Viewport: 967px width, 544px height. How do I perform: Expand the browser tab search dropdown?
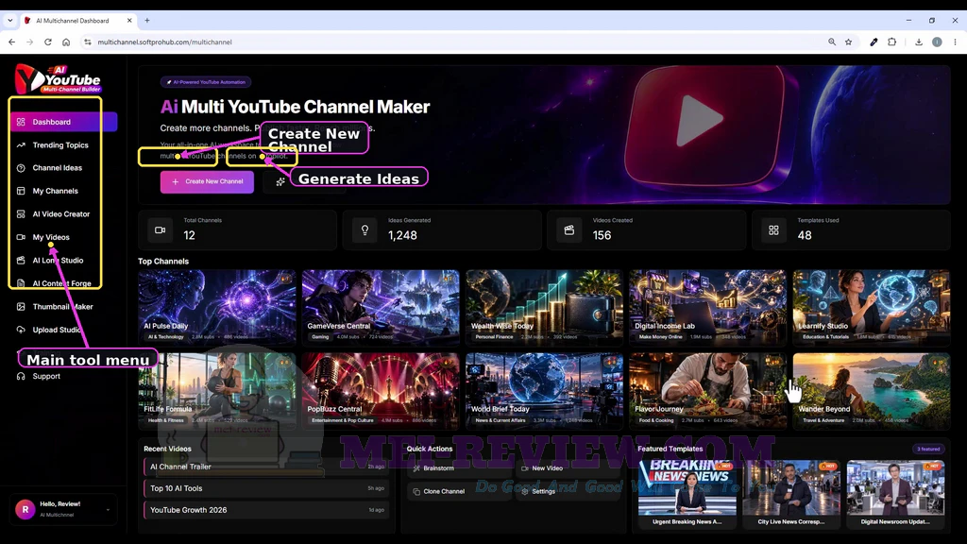9,21
